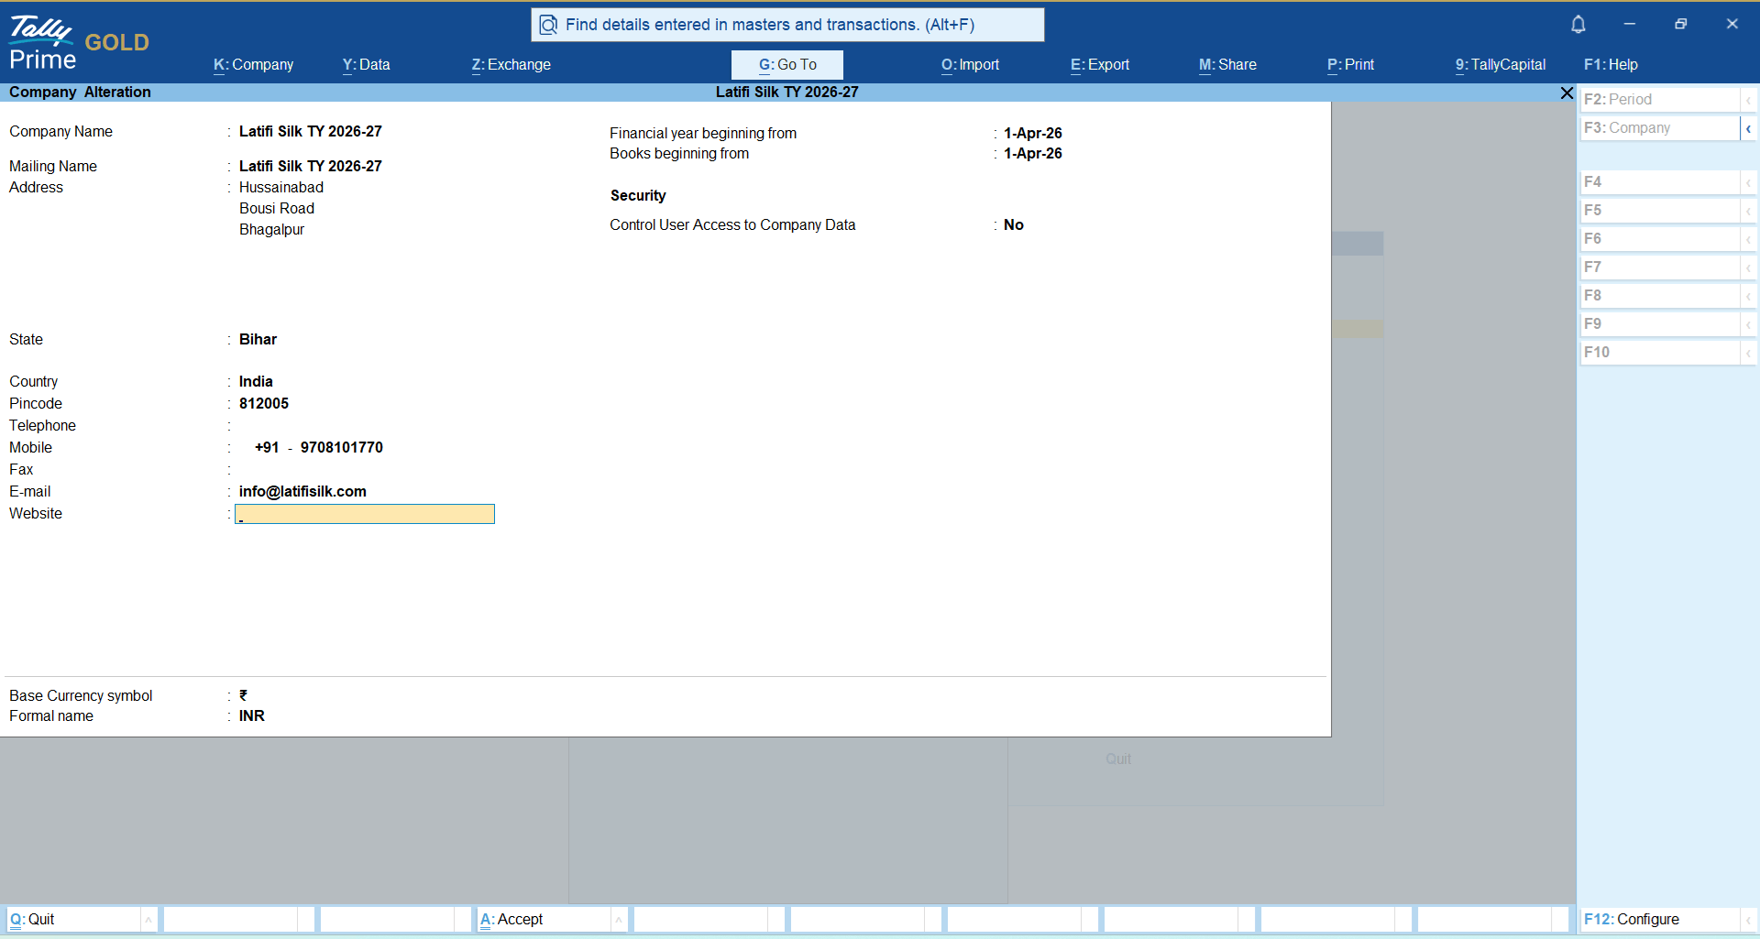1760x939 pixels.
Task: Click the F2: Period button
Action: click(x=1660, y=100)
